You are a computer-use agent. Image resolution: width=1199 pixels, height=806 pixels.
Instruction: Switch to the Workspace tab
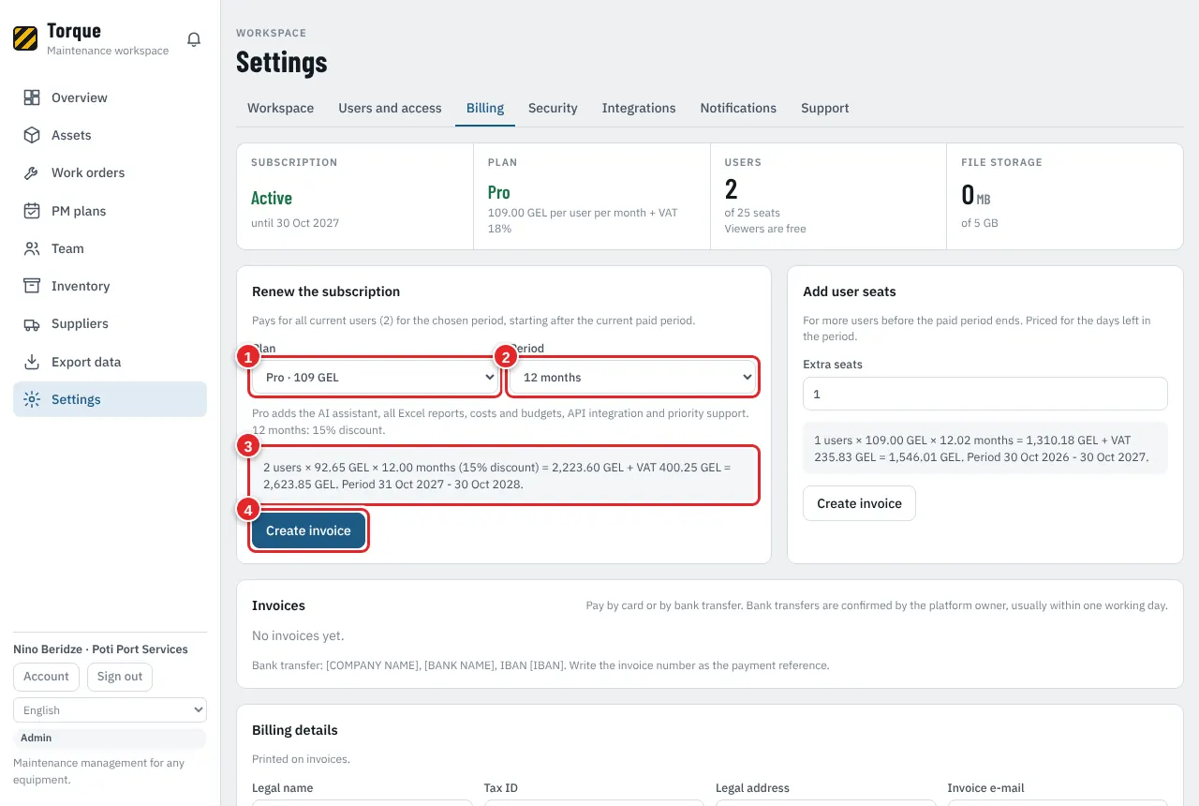(280, 108)
